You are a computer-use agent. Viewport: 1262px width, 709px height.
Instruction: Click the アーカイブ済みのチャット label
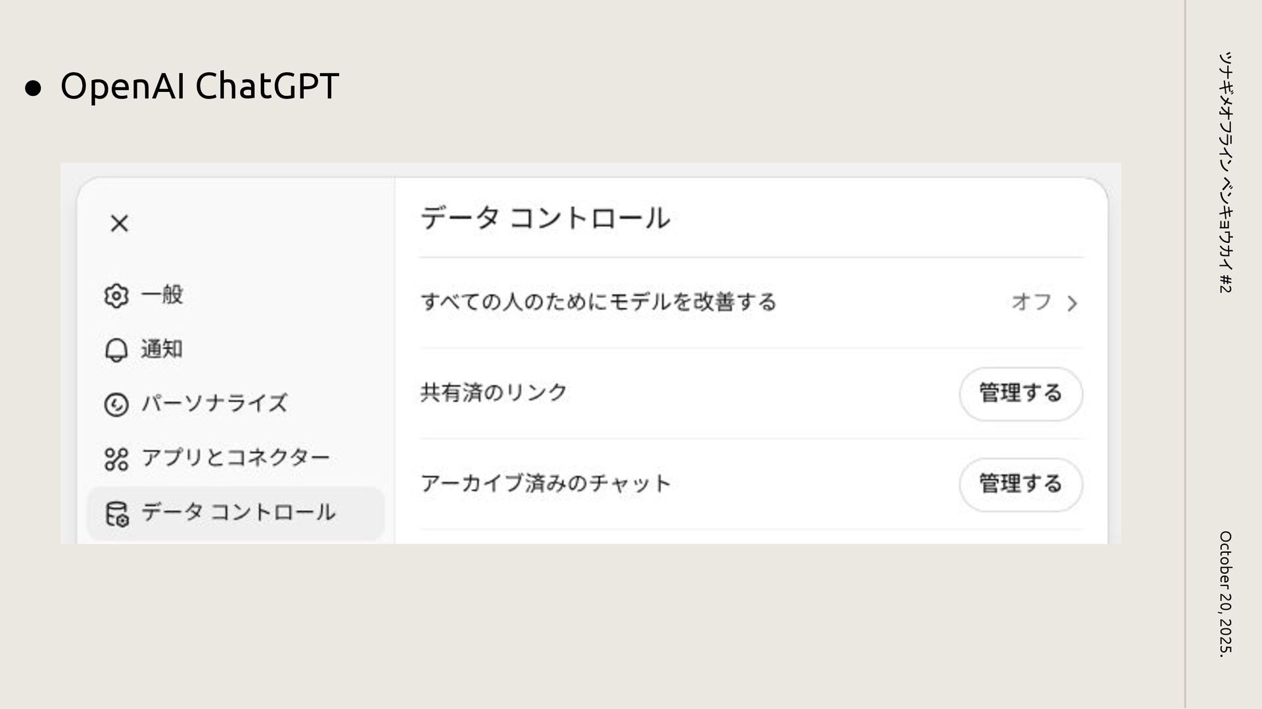(546, 484)
